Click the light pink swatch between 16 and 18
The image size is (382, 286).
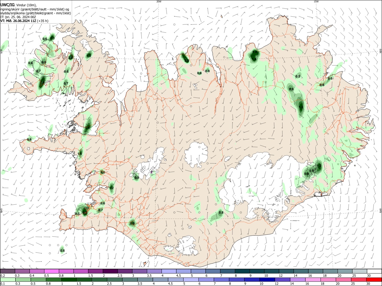click(313, 280)
